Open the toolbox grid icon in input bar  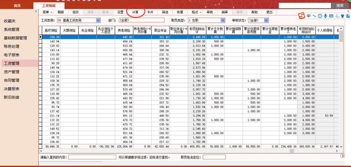pyautogui.click(x=348, y=16)
